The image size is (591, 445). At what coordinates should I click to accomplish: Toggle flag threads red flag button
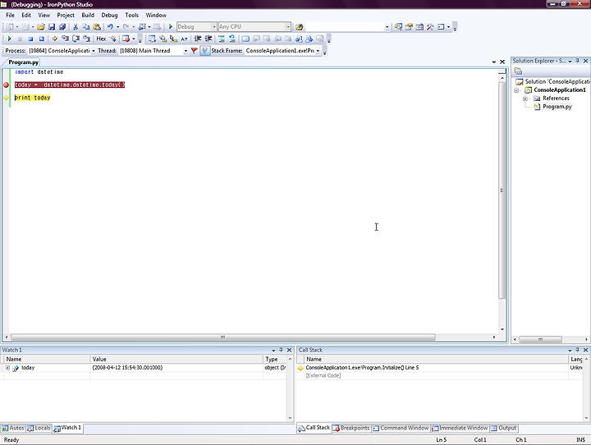[194, 51]
